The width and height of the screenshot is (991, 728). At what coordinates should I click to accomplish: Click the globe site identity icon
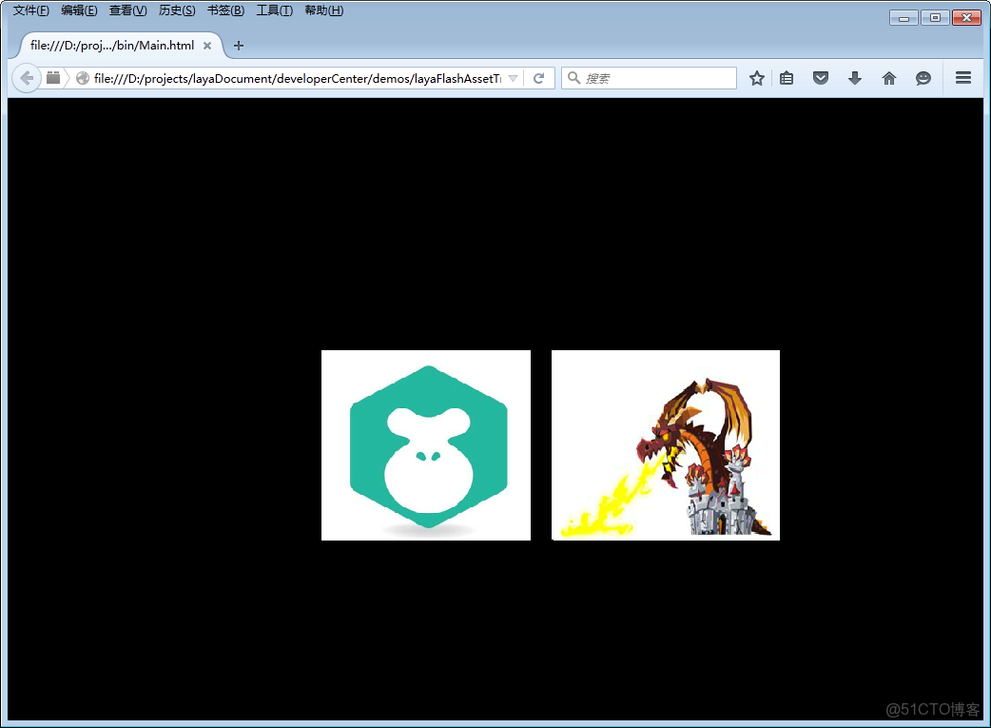pos(82,78)
